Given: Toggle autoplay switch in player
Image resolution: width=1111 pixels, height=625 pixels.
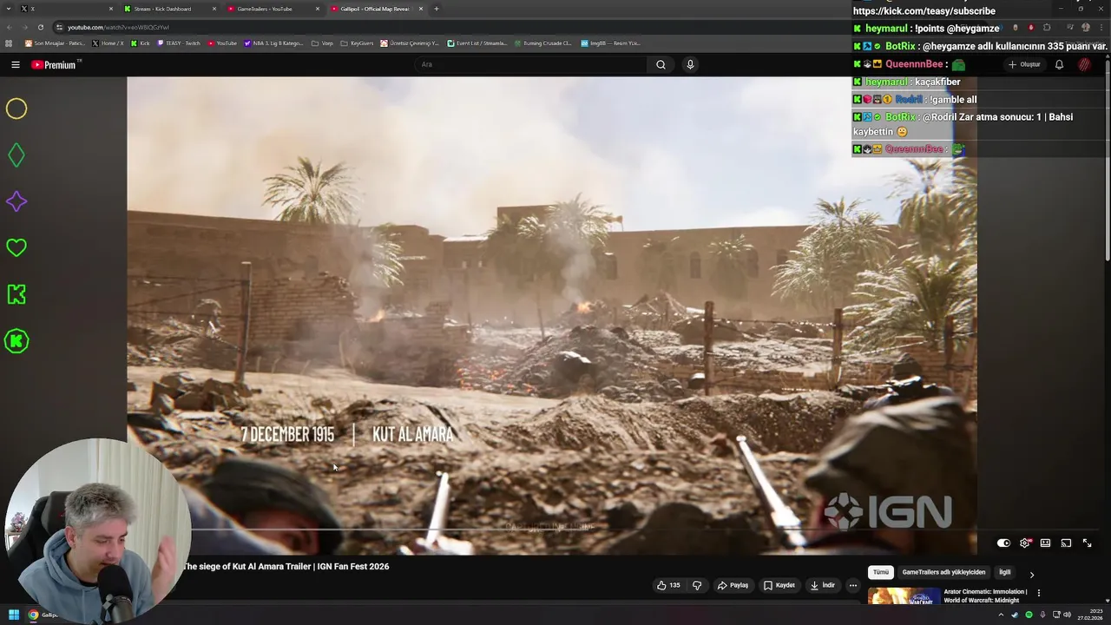Looking at the screenshot, I should [x=1003, y=543].
